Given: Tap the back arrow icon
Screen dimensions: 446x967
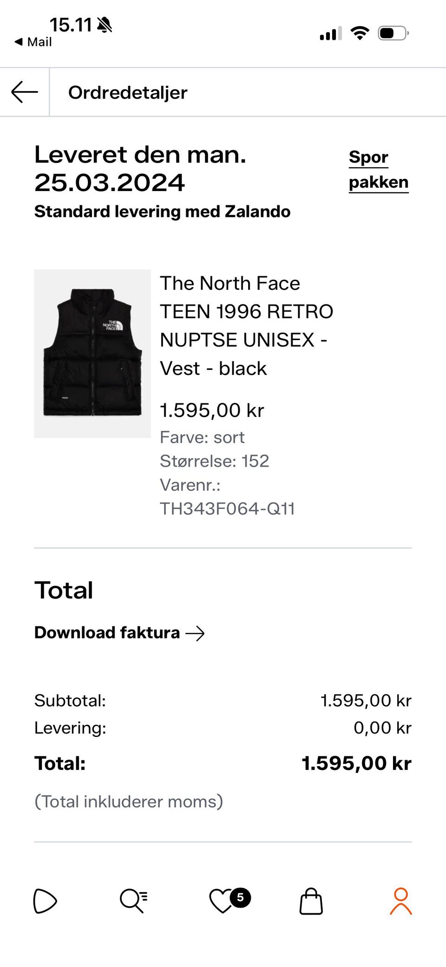Looking at the screenshot, I should [x=25, y=92].
